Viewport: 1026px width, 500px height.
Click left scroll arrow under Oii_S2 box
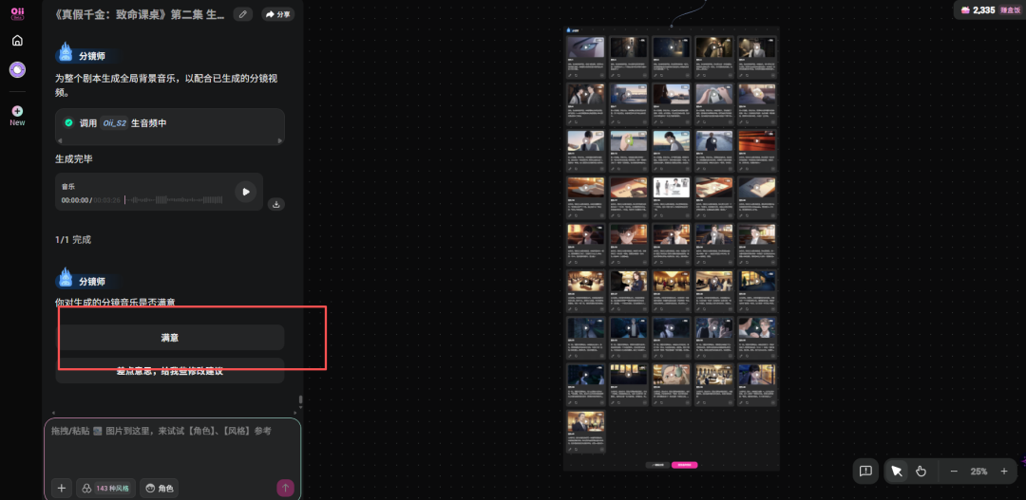60,141
